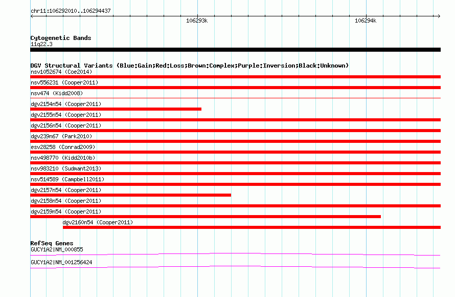Click the 11q22.3 band label
455x297 pixels.
41,44
